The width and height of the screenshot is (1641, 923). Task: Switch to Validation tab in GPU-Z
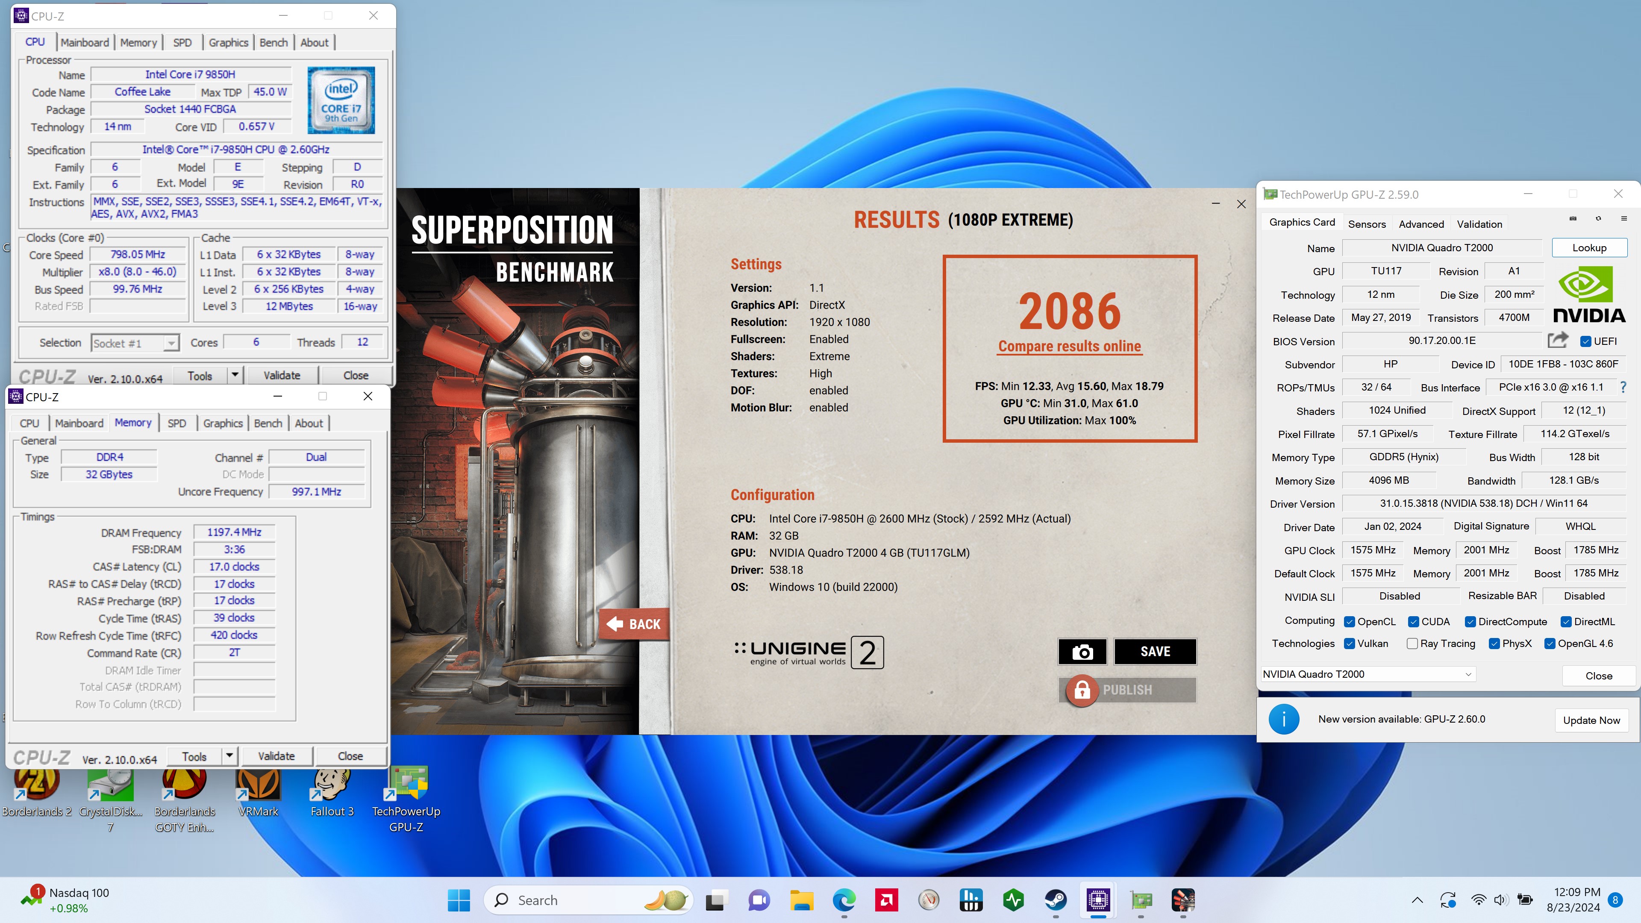(x=1479, y=224)
